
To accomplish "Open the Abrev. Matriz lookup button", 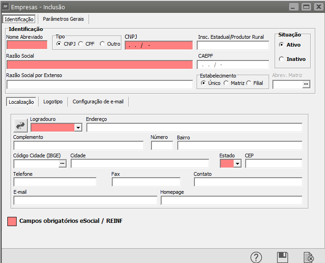I will tap(306, 84).
